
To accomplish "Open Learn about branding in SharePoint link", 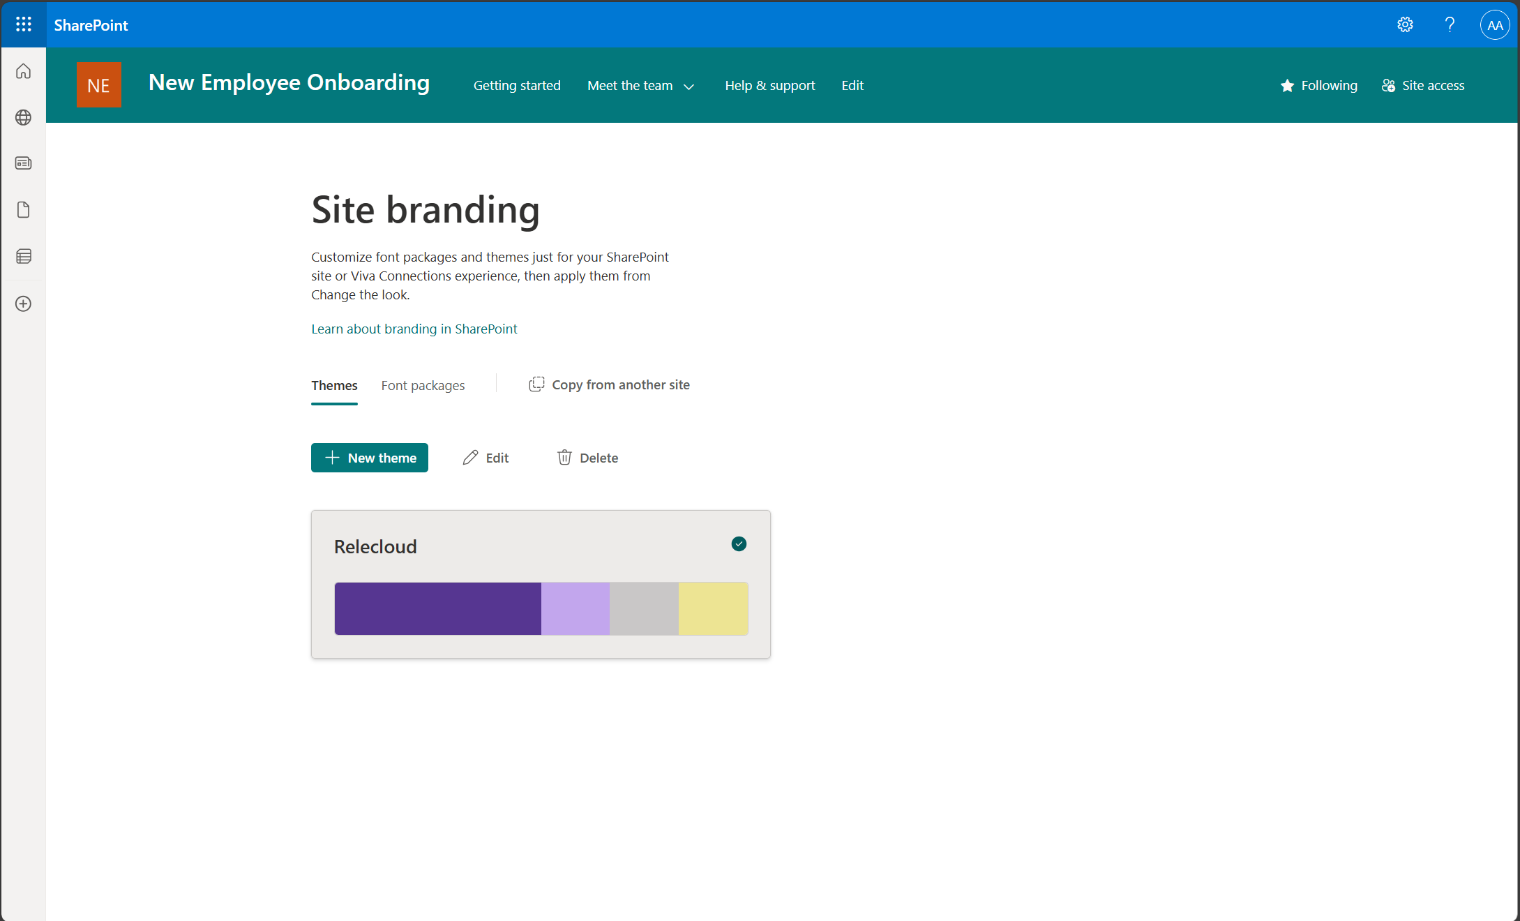I will 414,329.
